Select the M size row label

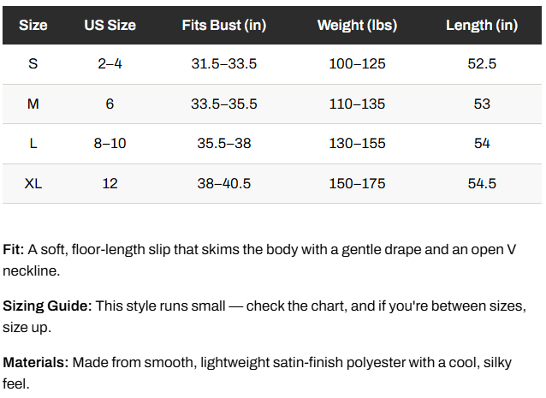[33, 104]
